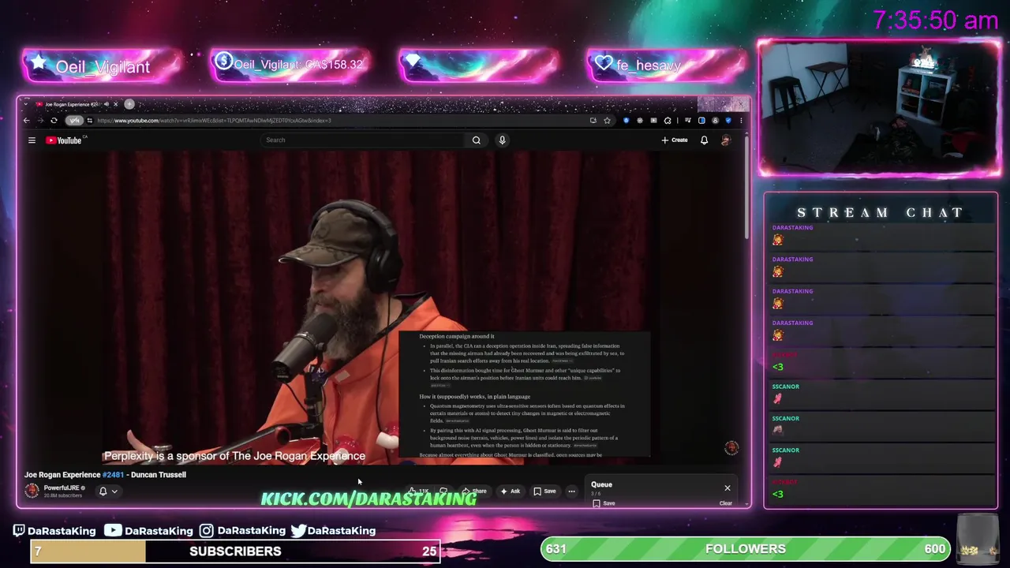Click the Oeil_Vigilant follower banner

(103, 66)
